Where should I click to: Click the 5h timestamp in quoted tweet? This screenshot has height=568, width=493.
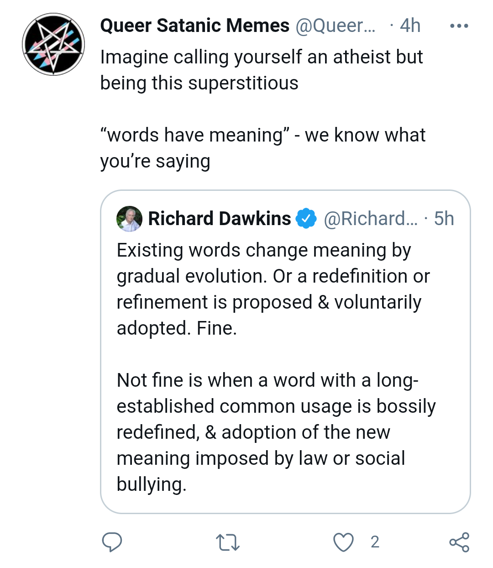coord(444,219)
